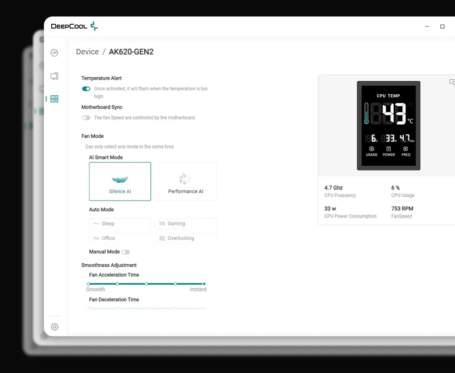Click the DeepCool logo in title bar
Viewport: 455px width, 373px height.
coord(74,26)
